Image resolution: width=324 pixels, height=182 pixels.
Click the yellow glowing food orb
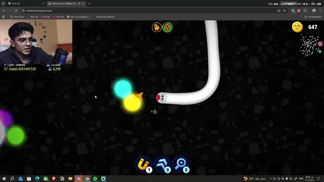132,103
